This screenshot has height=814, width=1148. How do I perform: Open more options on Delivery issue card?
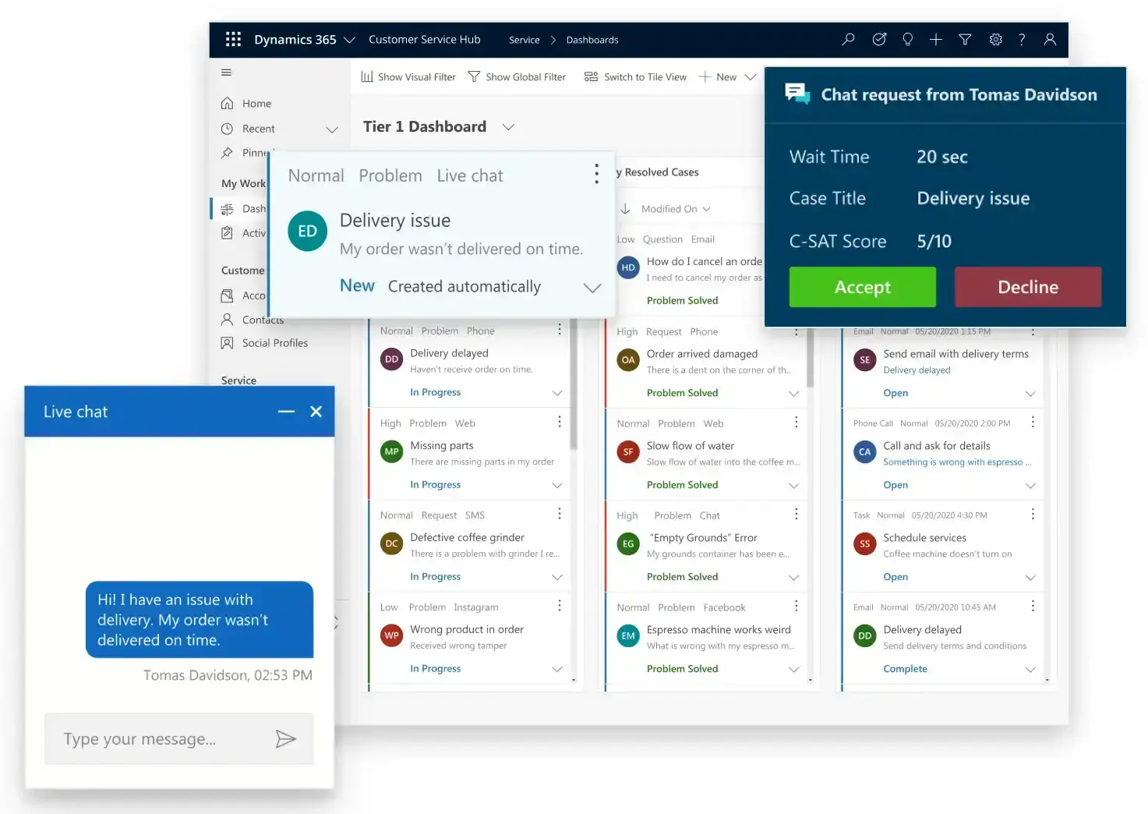596,174
